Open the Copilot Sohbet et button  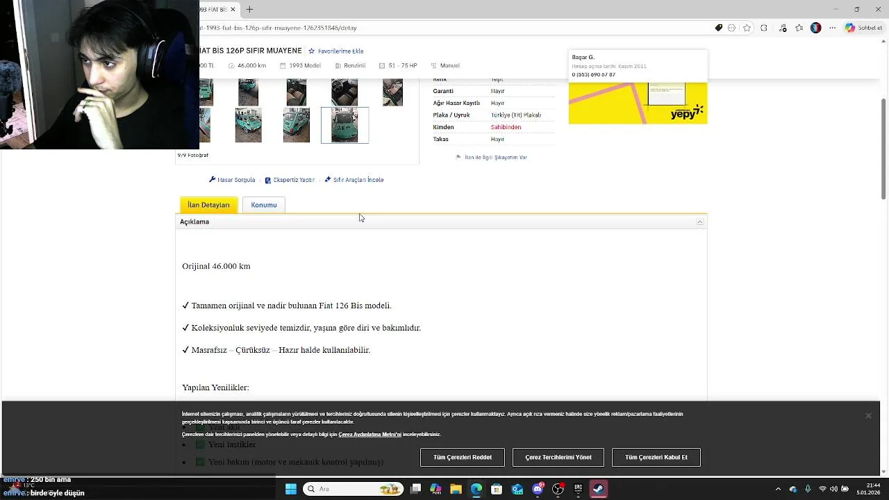coord(864,28)
